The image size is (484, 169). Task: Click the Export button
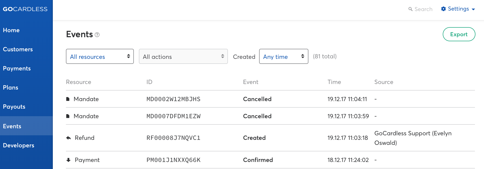coord(459,34)
